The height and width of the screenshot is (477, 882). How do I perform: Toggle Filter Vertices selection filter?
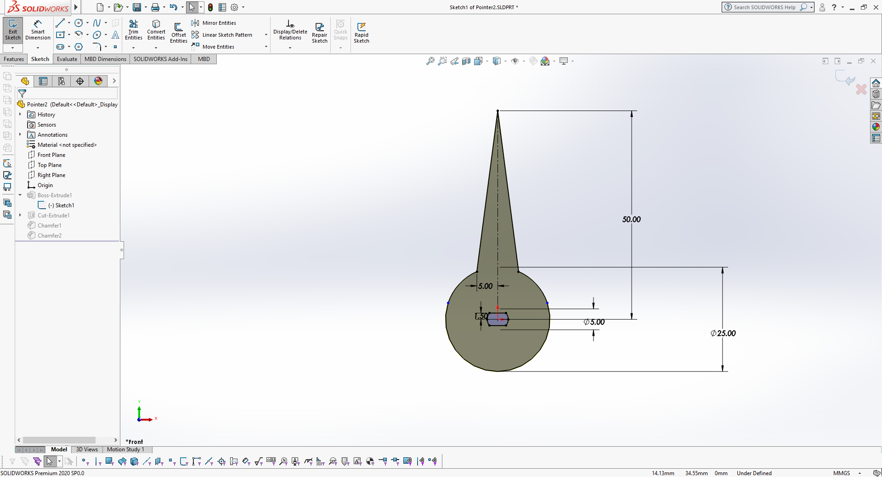pyautogui.click(x=85, y=461)
